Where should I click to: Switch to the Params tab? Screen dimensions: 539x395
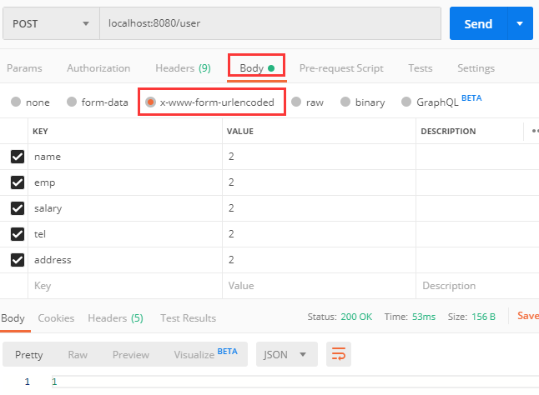[24, 68]
